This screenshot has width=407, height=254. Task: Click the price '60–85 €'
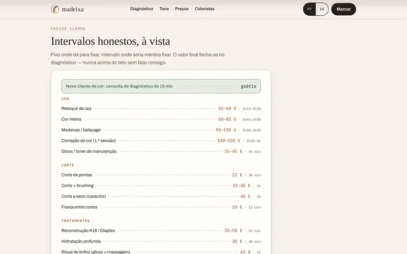click(227, 119)
